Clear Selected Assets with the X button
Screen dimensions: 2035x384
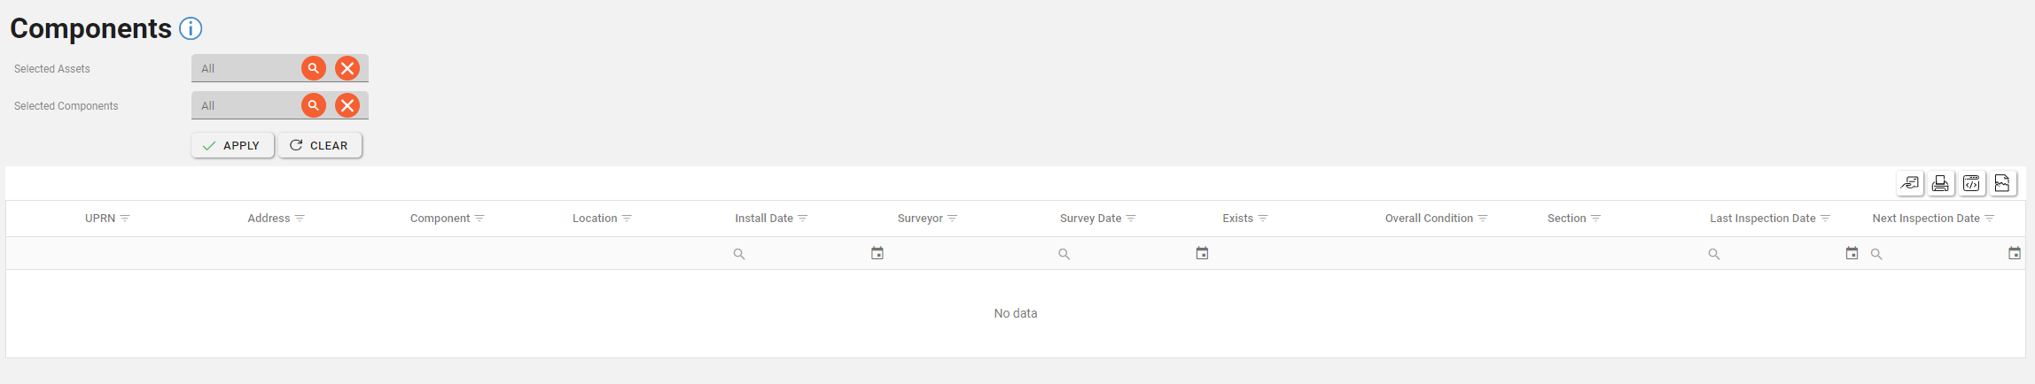tap(347, 68)
